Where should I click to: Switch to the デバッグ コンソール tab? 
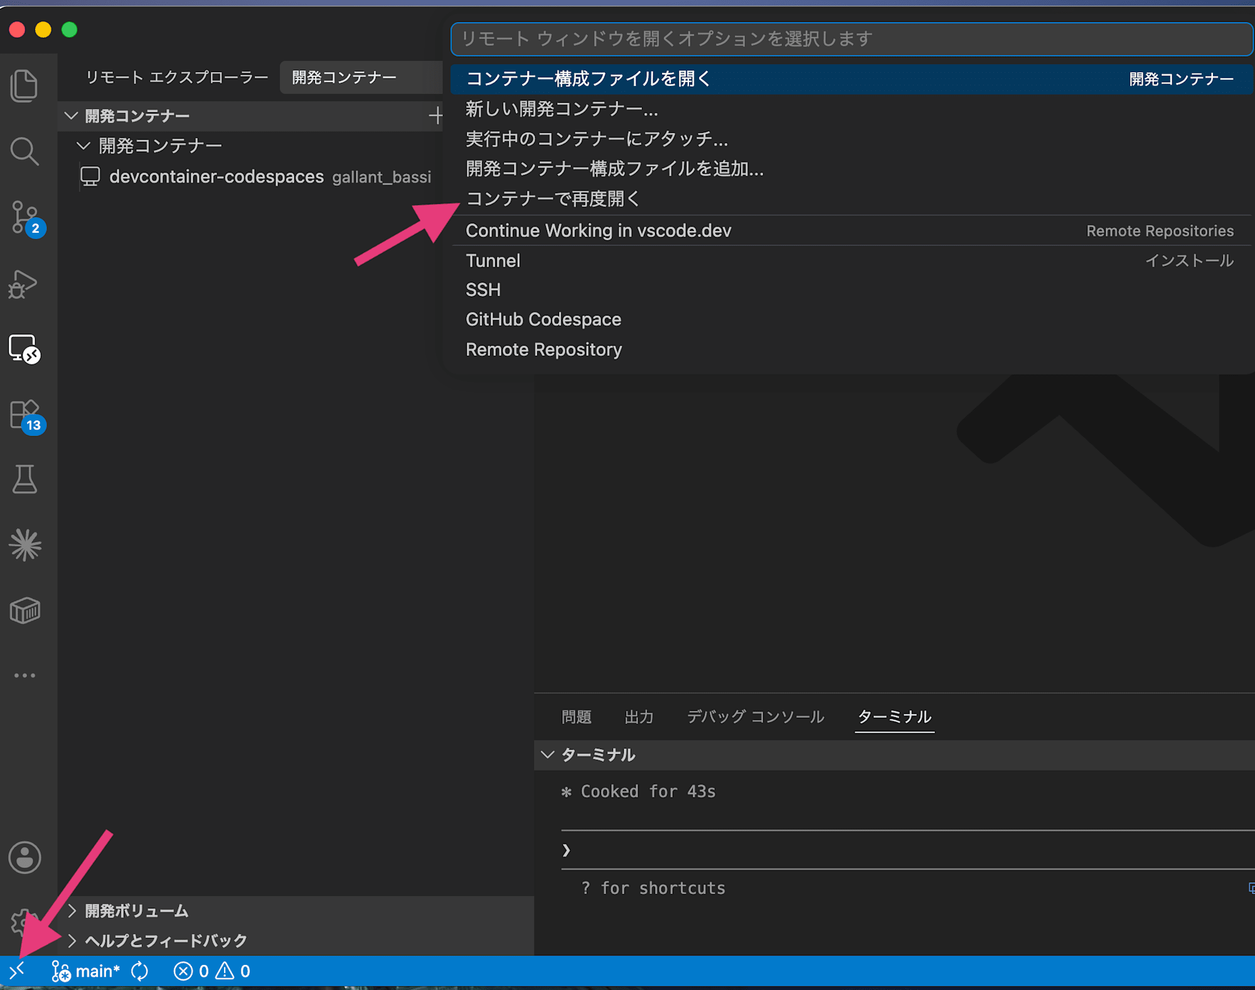click(755, 716)
